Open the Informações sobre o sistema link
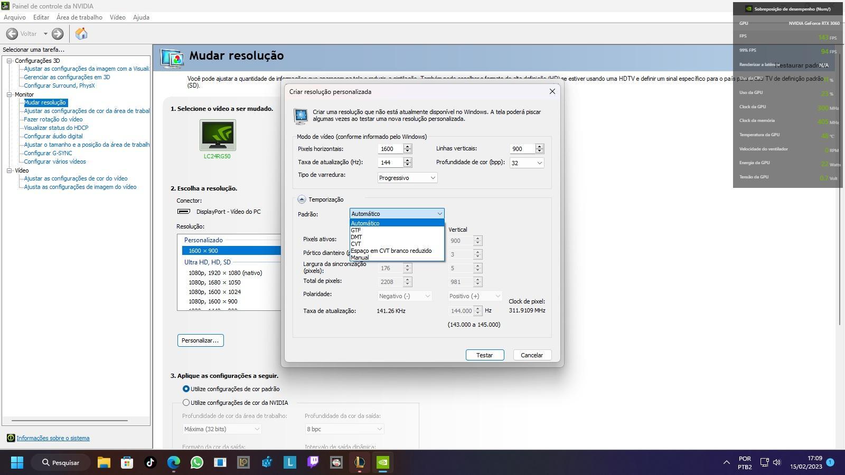Viewport: 845px width, 475px height. click(53, 438)
